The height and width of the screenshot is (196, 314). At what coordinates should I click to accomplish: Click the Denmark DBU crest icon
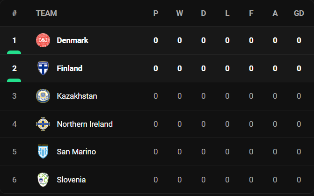tap(43, 40)
